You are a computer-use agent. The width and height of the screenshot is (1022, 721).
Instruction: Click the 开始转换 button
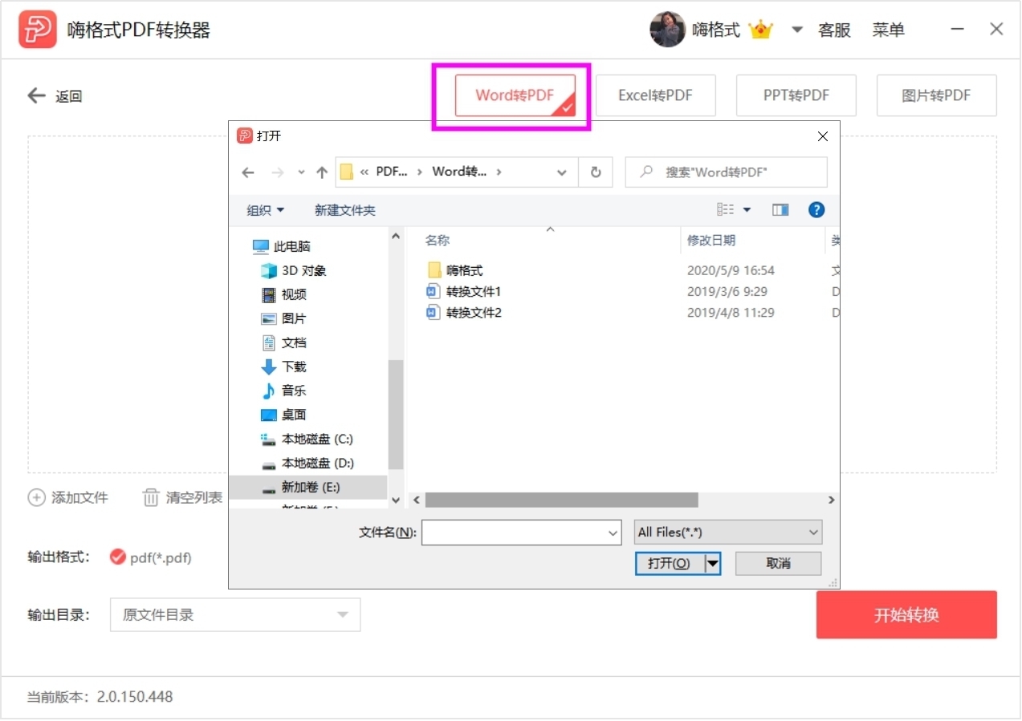(x=906, y=615)
